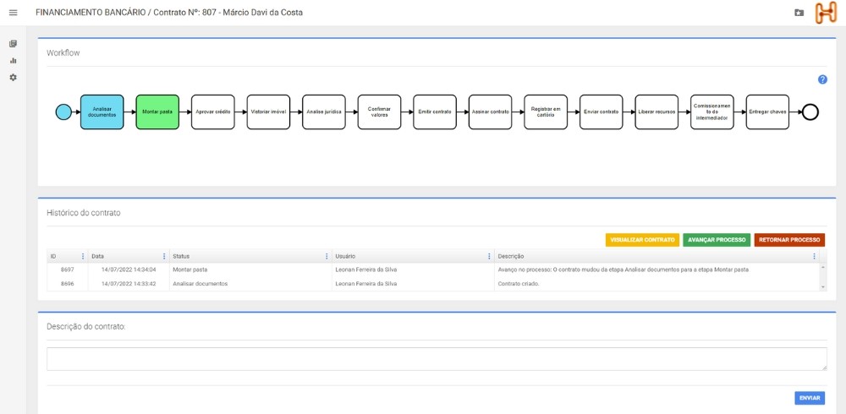Click the Financiamento Bancário page title

coord(169,13)
